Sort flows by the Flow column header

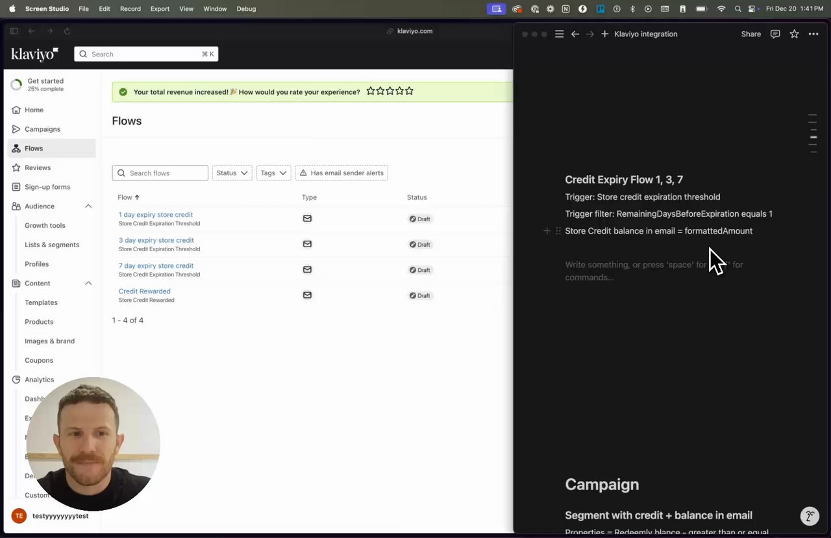pyautogui.click(x=129, y=197)
